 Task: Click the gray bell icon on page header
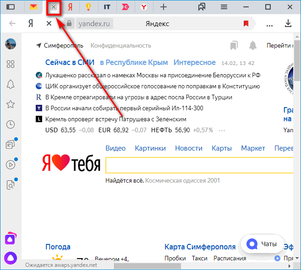253,45
